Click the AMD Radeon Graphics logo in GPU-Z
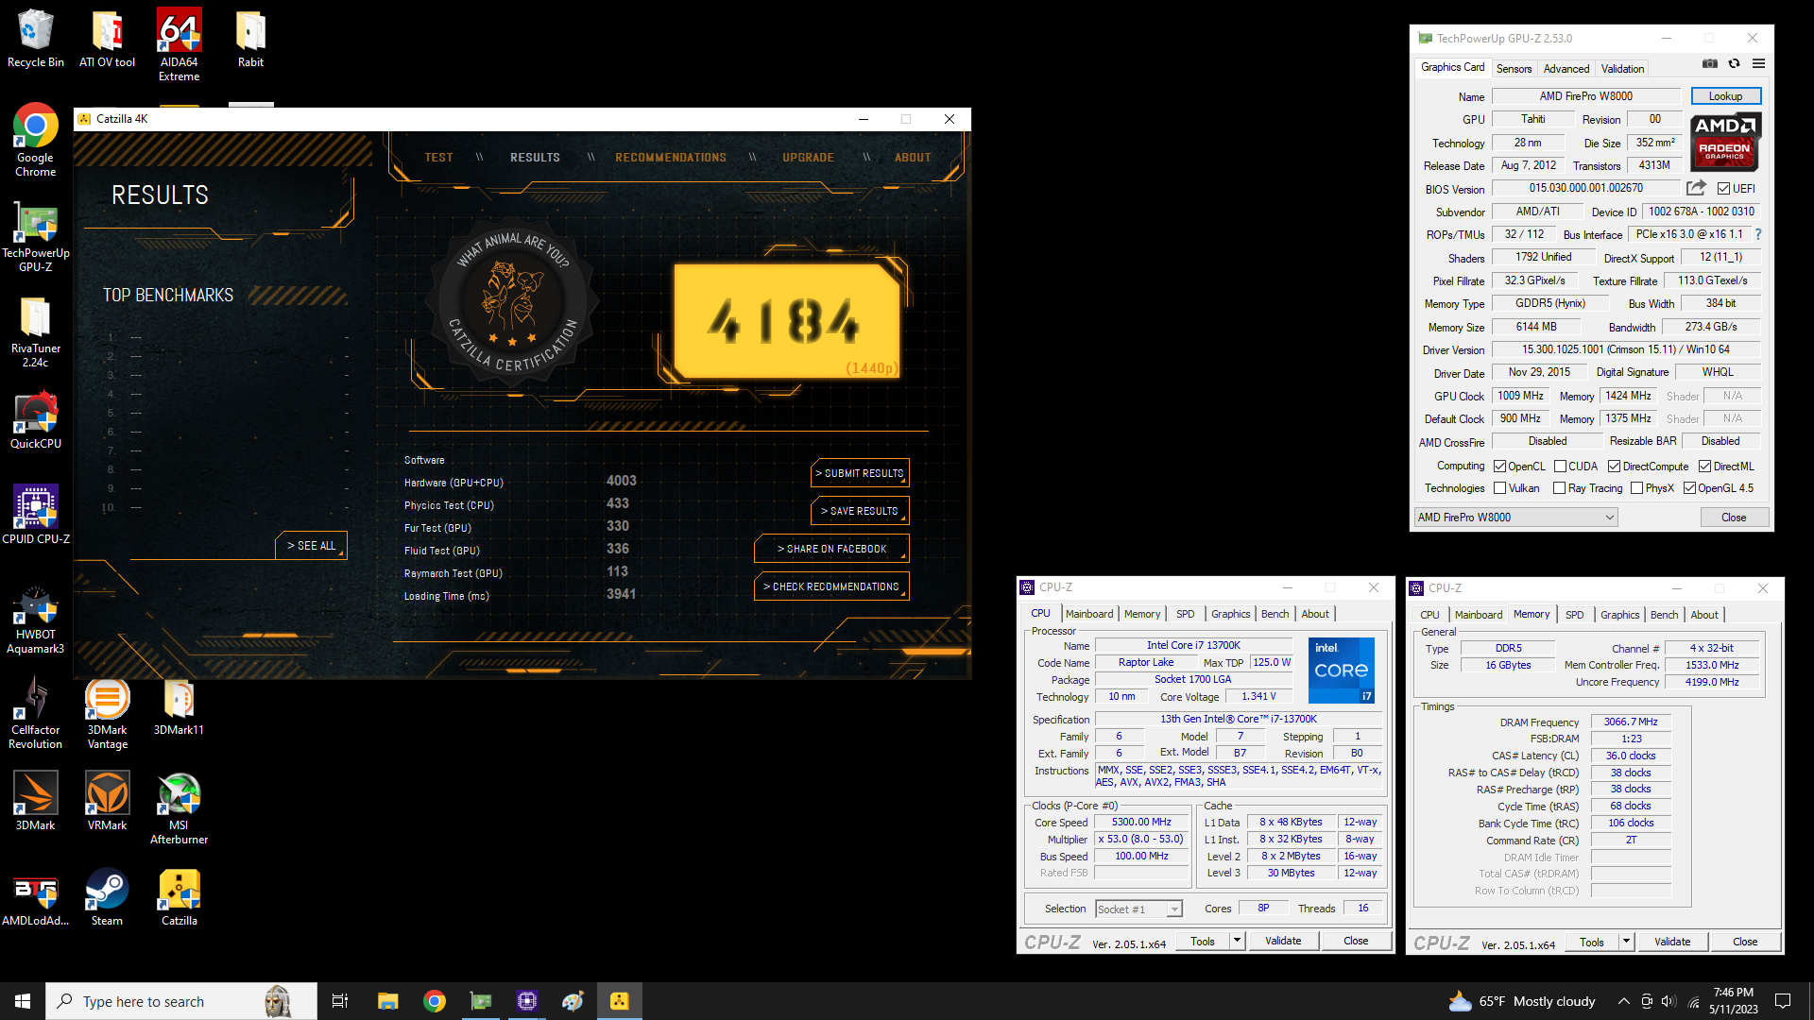The image size is (1814, 1020). 1724,142
